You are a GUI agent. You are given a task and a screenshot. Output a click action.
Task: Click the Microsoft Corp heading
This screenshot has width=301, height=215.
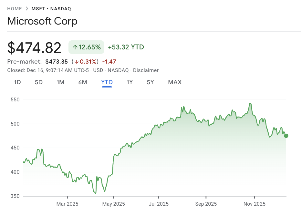[x=42, y=21]
